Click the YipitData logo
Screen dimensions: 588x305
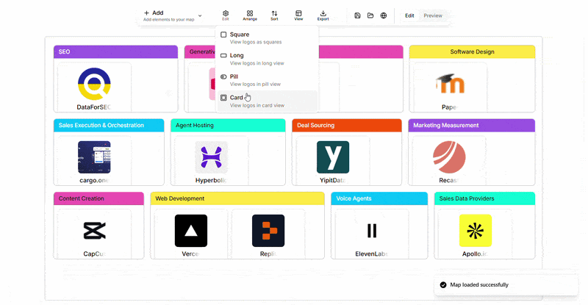[333, 157]
